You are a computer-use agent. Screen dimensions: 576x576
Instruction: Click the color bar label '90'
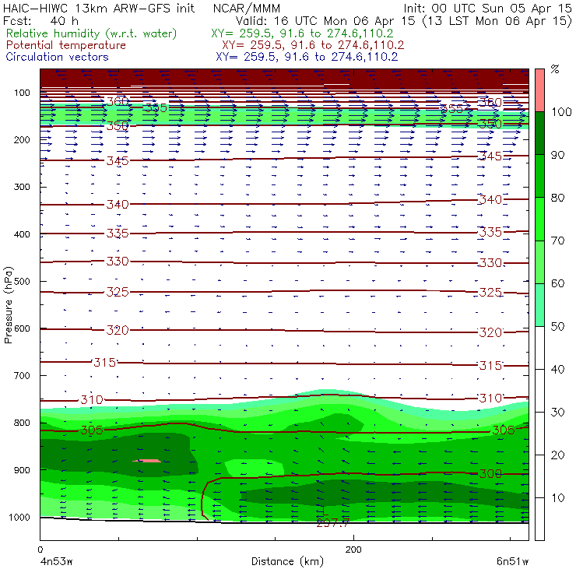click(557, 155)
